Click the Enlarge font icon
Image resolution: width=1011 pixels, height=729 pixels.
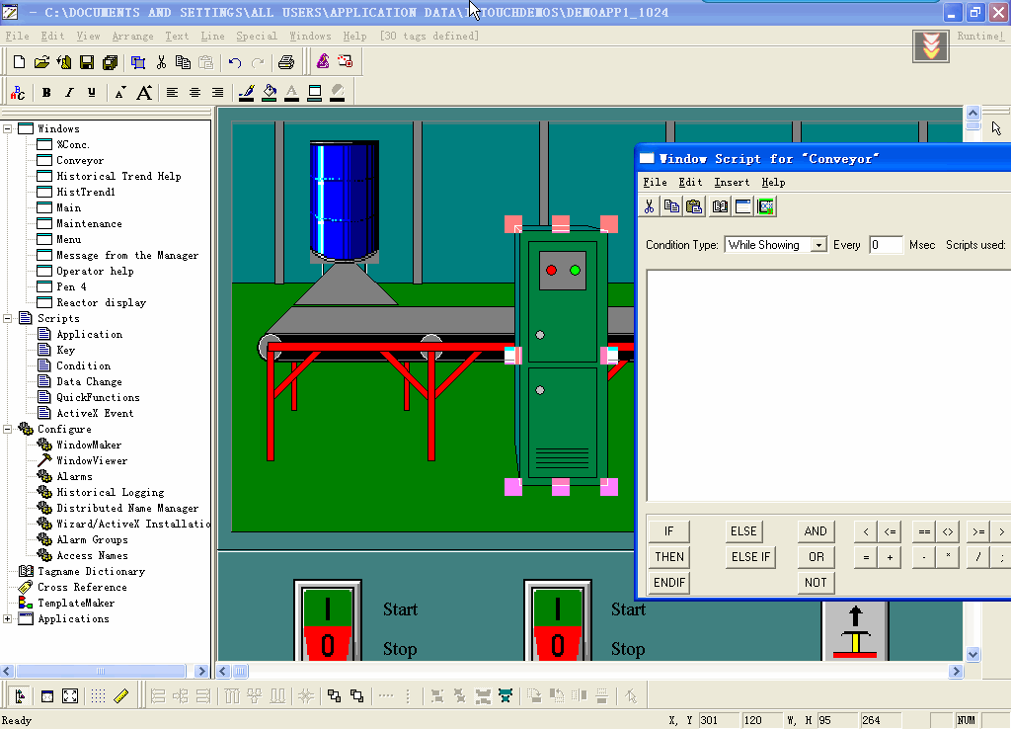(144, 92)
